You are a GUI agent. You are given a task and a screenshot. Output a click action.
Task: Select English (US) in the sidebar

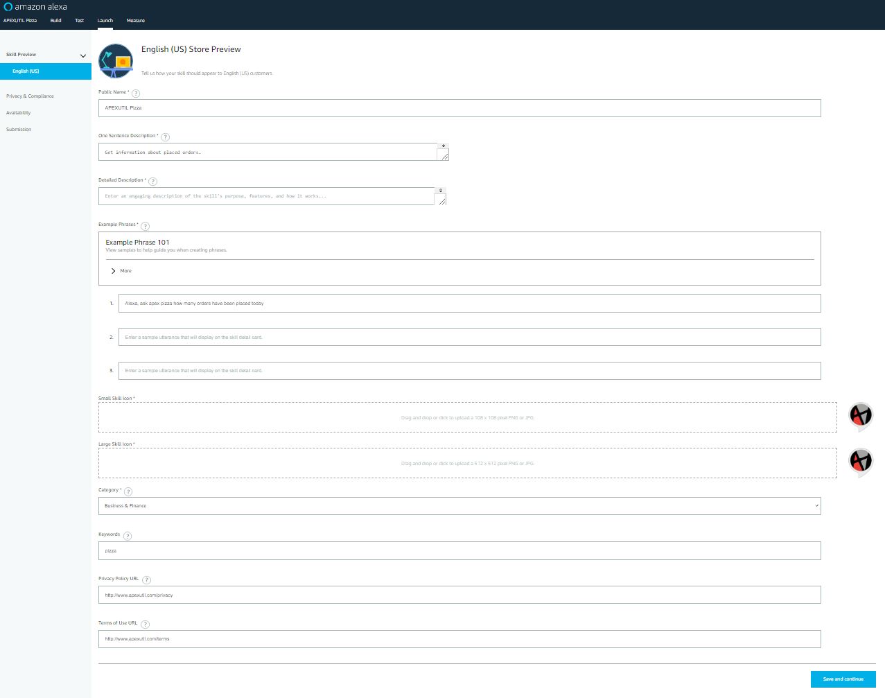(x=46, y=71)
